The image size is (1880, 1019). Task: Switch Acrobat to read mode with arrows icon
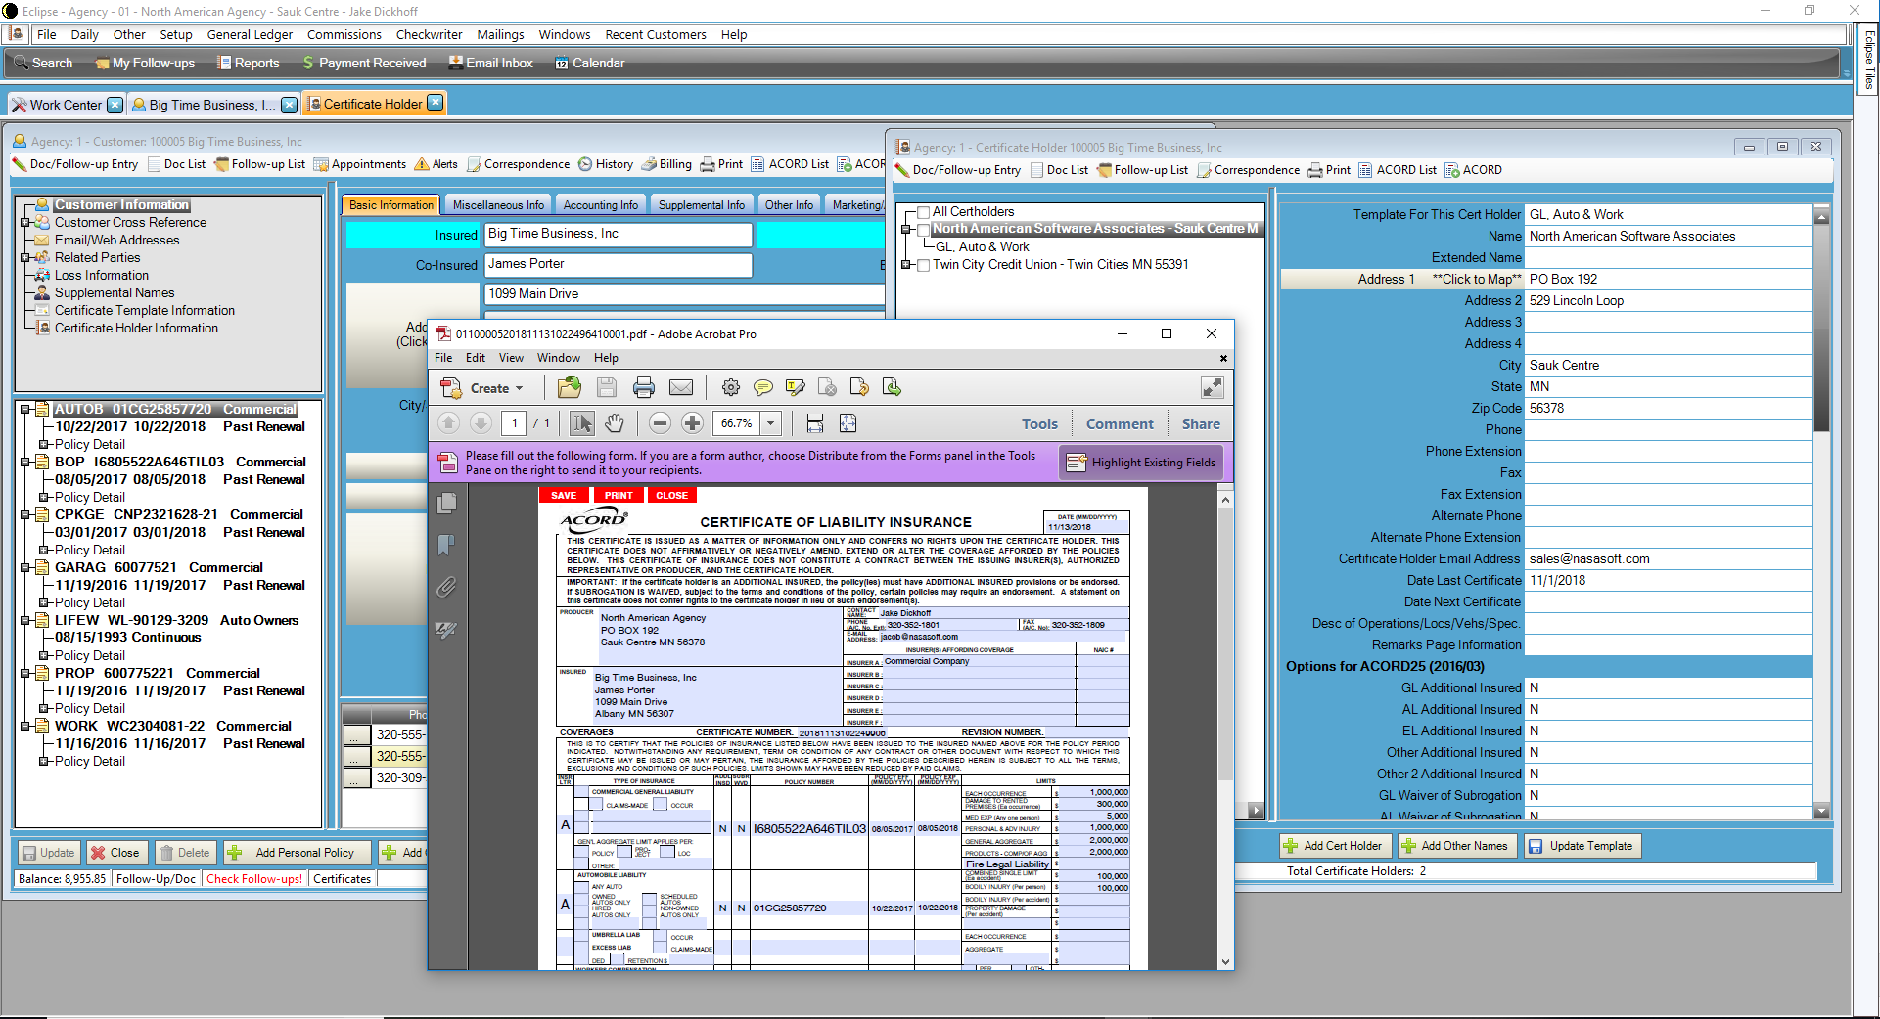pos(1213,388)
